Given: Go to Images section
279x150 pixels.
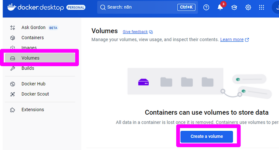Looking at the screenshot, I should [x=29, y=48].
